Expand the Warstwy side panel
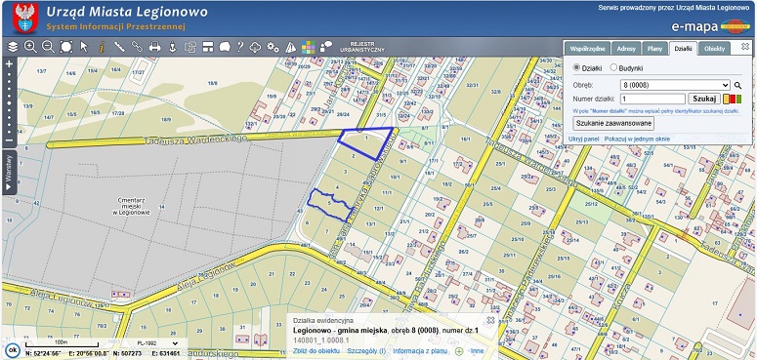The width and height of the screenshot is (757, 360). 9,172
